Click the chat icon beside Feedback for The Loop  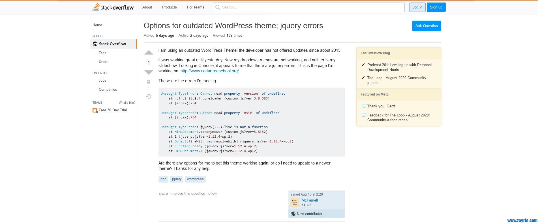(x=363, y=115)
